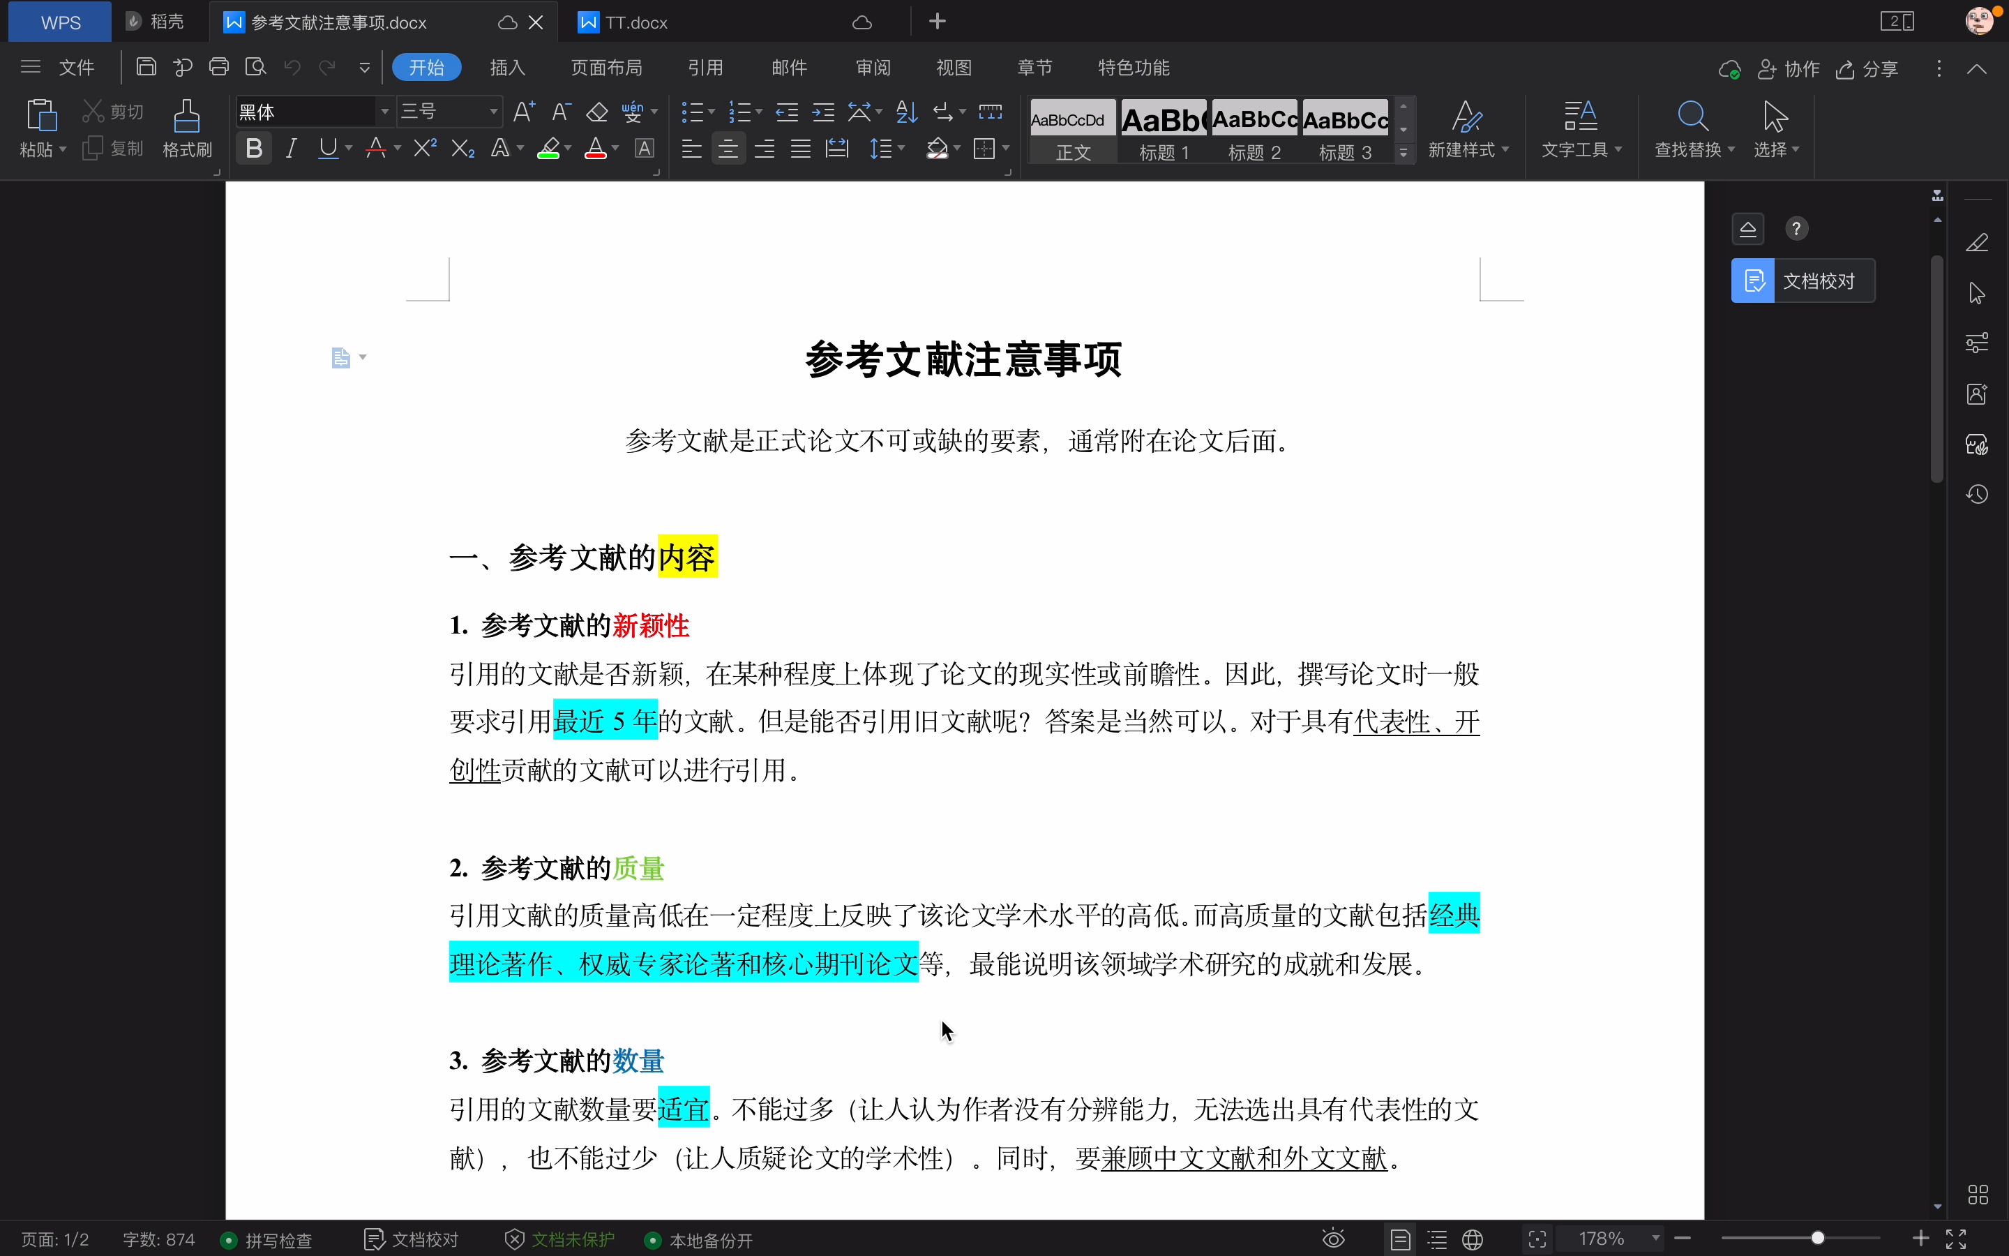
Task: Activate the annotation pen in the right sidebar
Action: [1978, 243]
